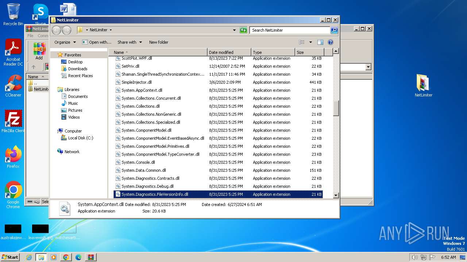This screenshot has width=467, height=262.
Task: Open Microsoft Edge from the taskbar
Action: 78,257
